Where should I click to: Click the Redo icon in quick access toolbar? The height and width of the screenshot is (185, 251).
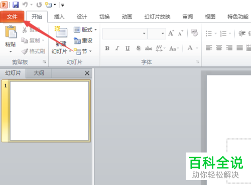pos(39,5)
